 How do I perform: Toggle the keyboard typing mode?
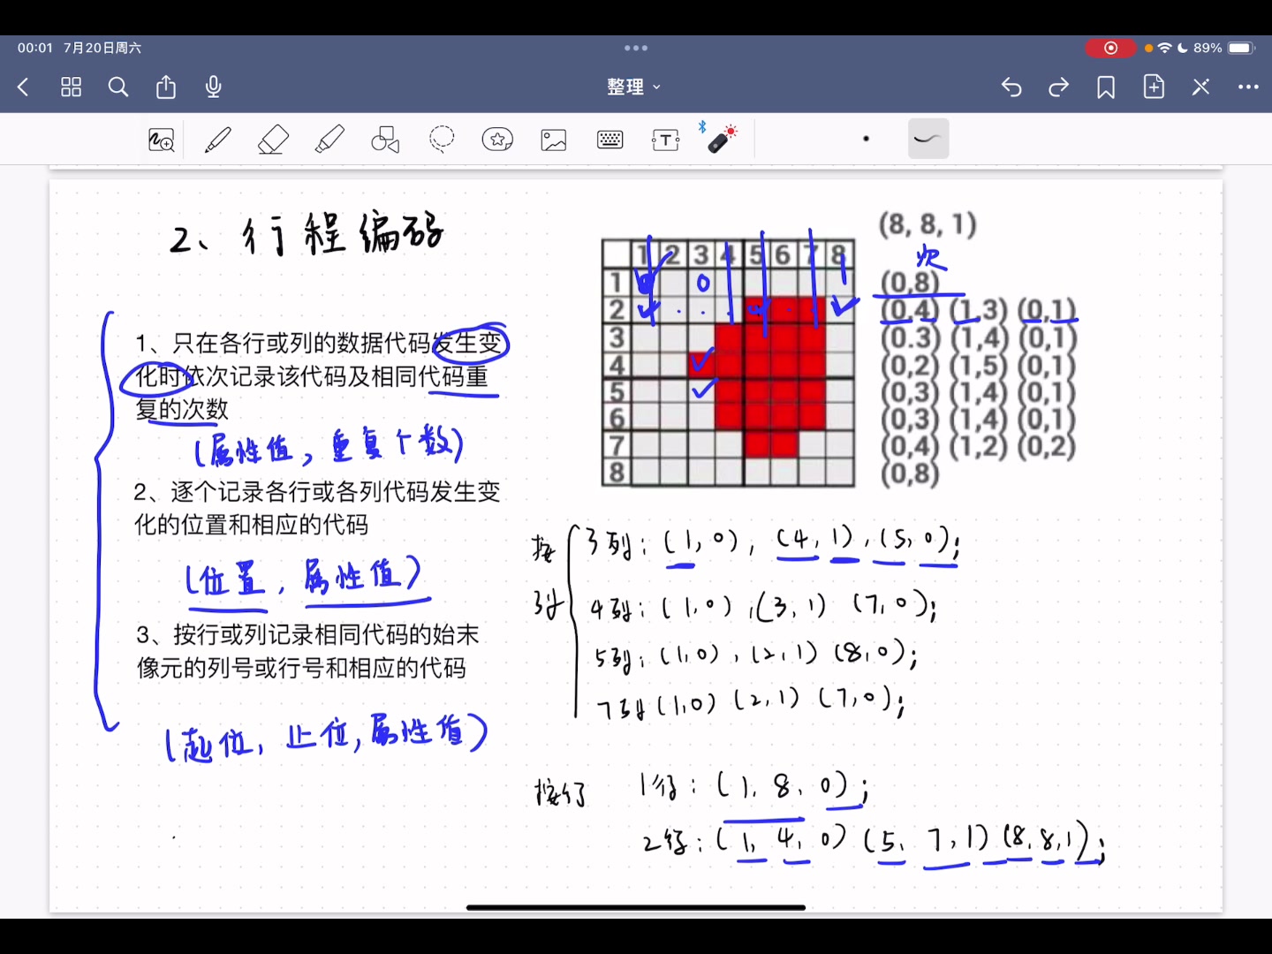pos(609,139)
